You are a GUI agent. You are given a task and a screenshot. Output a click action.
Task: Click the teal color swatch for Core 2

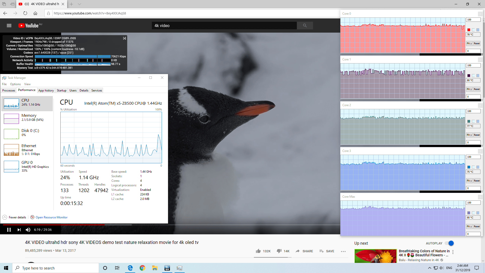(x=469, y=121)
